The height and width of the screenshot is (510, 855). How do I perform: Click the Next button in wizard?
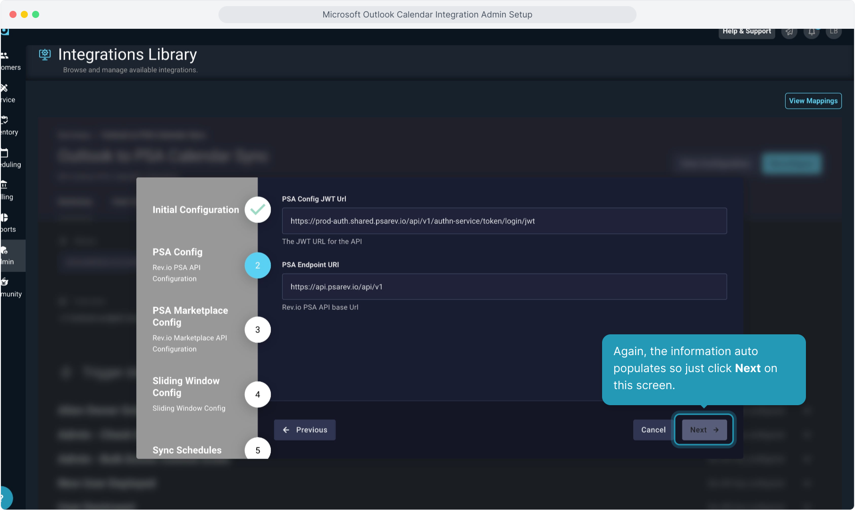click(x=704, y=430)
